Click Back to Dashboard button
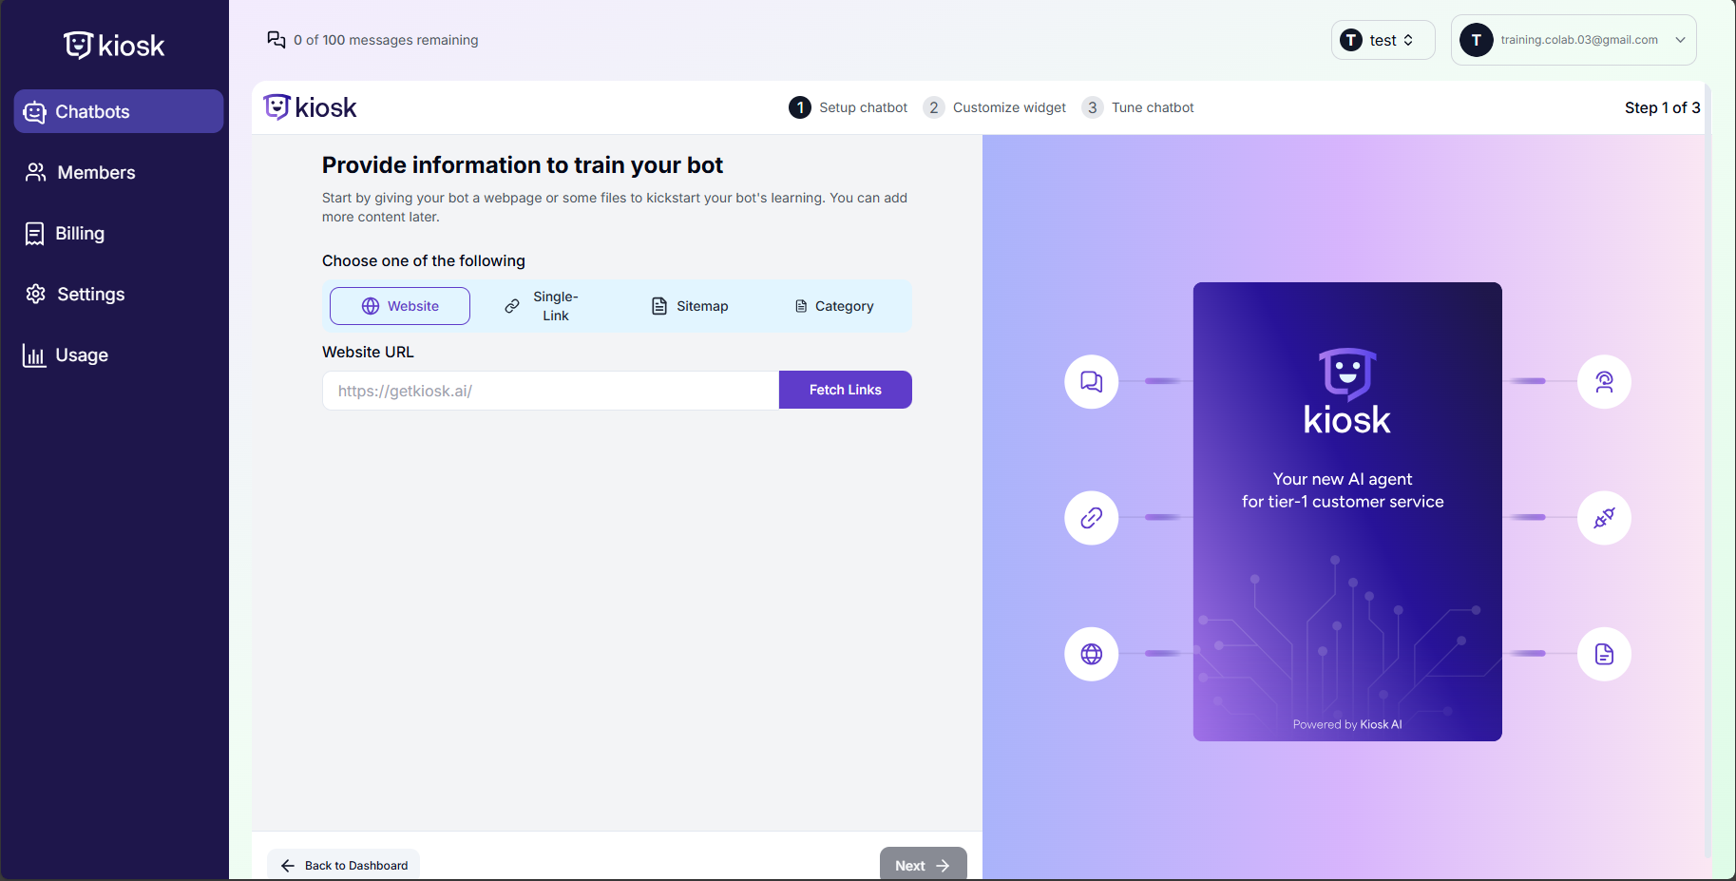The height and width of the screenshot is (881, 1736). (344, 865)
